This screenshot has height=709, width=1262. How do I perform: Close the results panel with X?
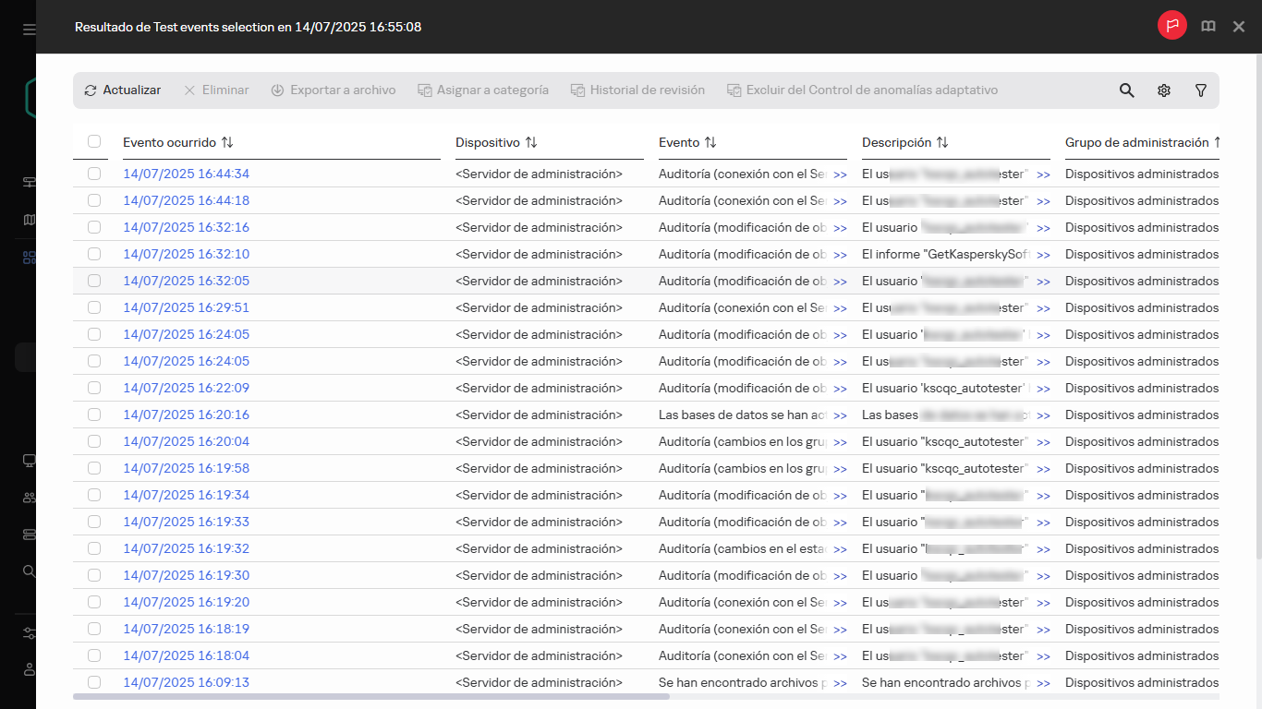point(1239,27)
